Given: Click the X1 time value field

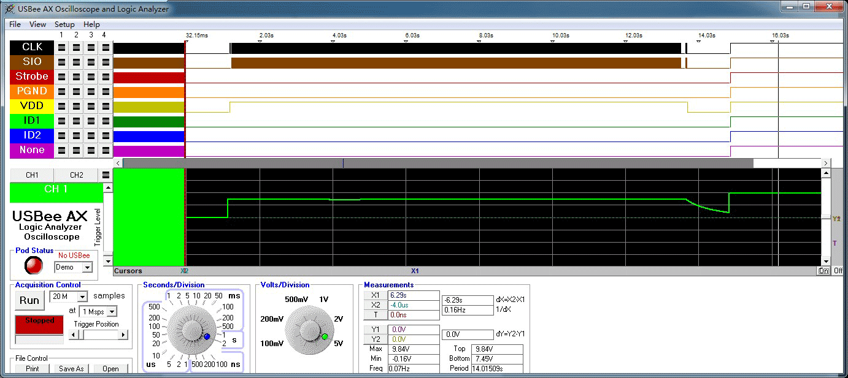Looking at the screenshot, I should point(414,295).
